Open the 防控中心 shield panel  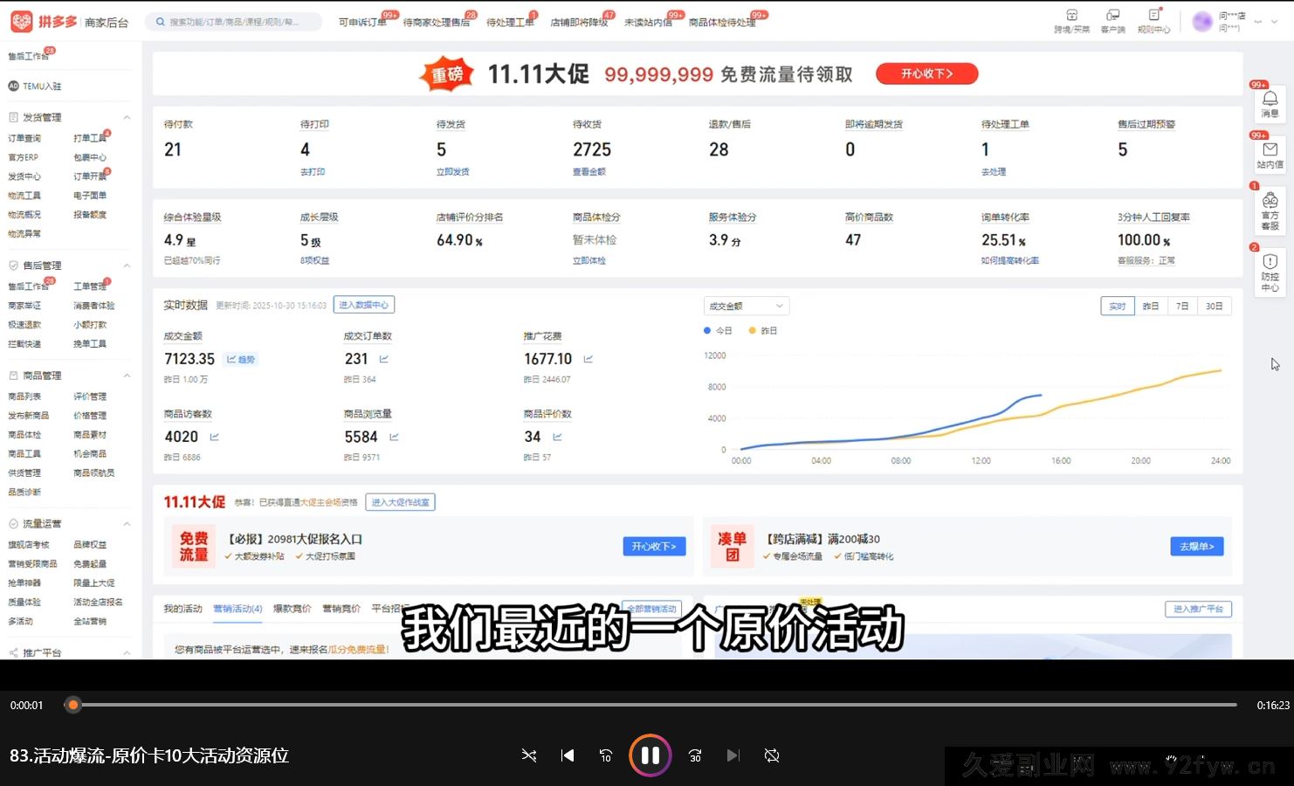click(x=1270, y=271)
